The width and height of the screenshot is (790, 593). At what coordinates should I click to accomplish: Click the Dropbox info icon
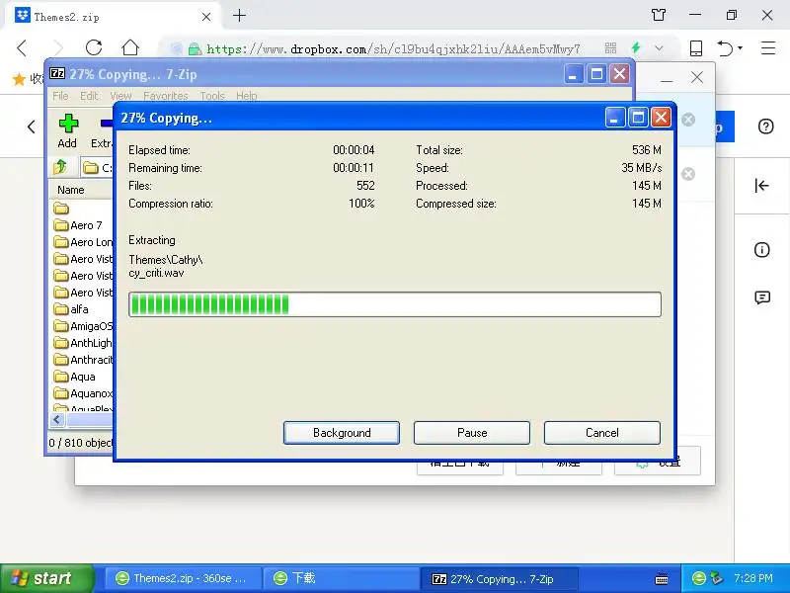click(x=761, y=250)
